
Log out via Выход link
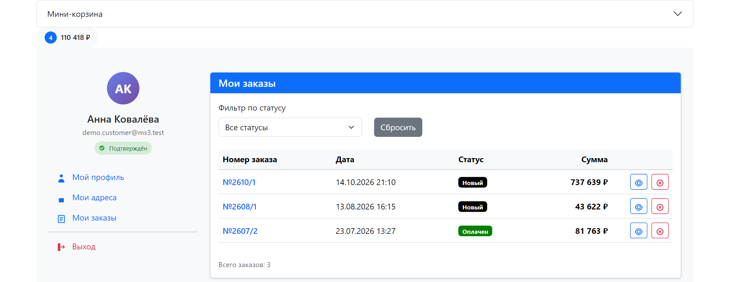coord(84,247)
